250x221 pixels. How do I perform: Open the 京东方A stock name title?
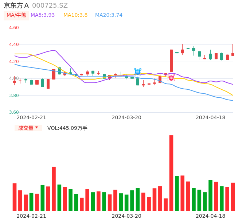(x=16, y=5)
